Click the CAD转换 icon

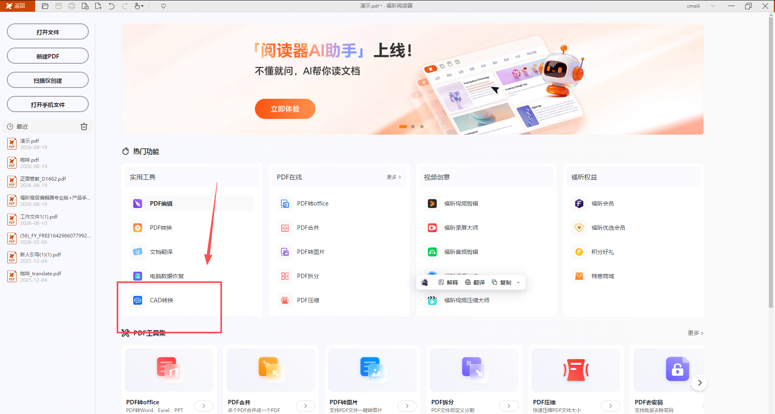coord(138,300)
